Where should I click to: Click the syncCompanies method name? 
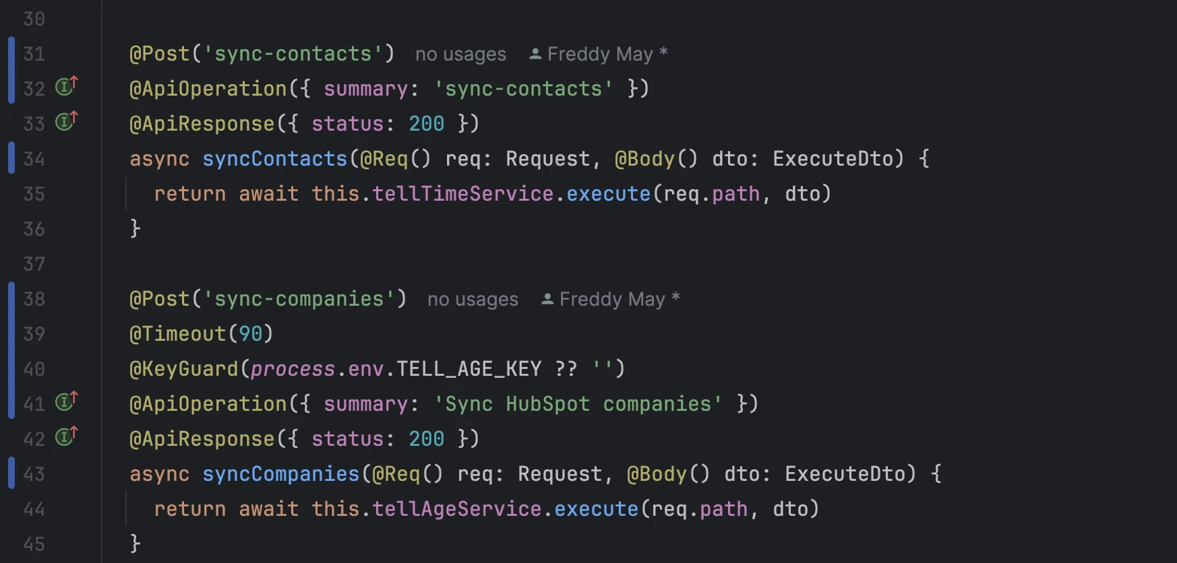click(280, 474)
